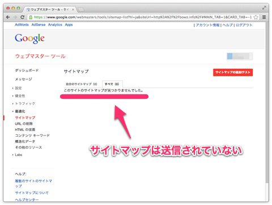Image resolution: width=272 pixels, height=205 pixels.
Task: Click the green SSL lock icon
Action: pos(31,18)
